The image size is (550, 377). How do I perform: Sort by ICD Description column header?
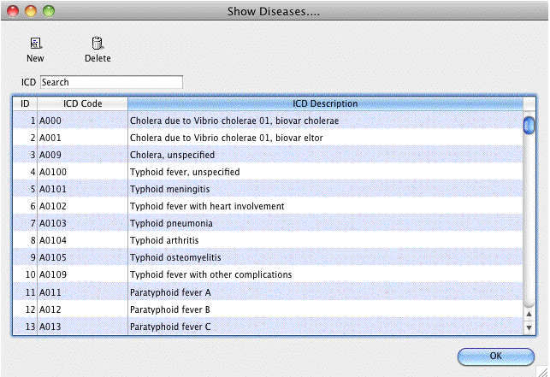click(x=325, y=103)
